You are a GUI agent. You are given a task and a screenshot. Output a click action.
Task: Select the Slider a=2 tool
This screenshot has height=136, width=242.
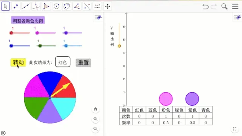(x=97, y=6)
